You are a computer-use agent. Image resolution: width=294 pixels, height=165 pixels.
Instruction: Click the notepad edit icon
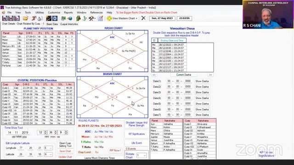tap(101, 18)
